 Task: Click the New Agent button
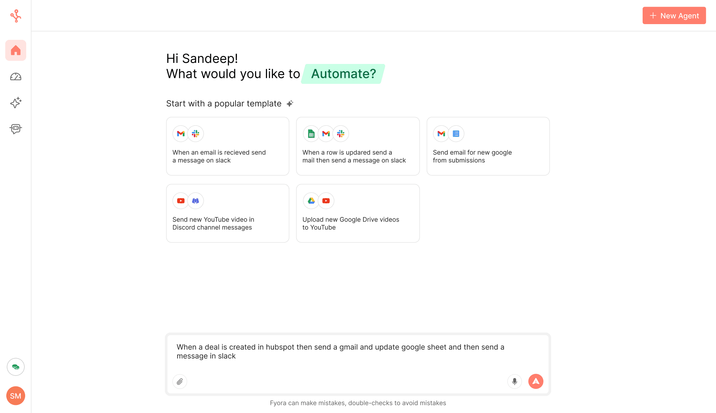click(x=674, y=15)
